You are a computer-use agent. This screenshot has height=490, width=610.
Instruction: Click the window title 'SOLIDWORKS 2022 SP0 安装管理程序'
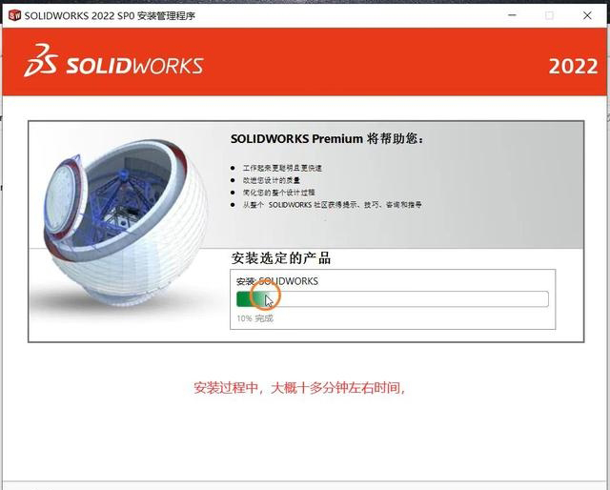(110, 15)
